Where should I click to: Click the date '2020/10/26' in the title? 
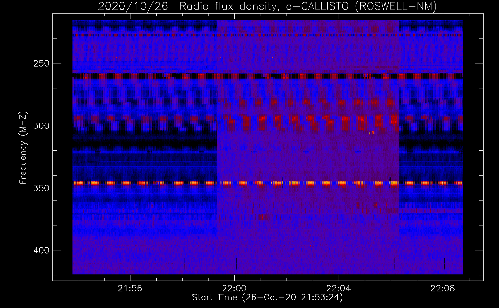[x=133, y=6]
